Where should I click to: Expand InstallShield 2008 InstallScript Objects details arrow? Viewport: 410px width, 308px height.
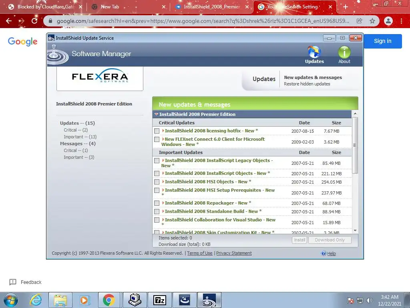point(163,173)
